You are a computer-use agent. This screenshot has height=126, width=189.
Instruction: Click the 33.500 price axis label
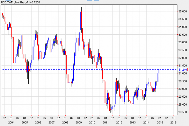coord(182,35)
